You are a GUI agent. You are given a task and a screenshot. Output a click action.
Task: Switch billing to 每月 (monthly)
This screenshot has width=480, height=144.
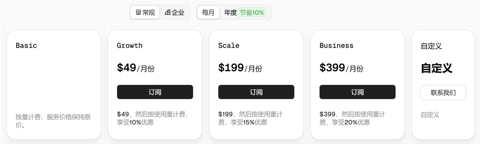tap(208, 12)
